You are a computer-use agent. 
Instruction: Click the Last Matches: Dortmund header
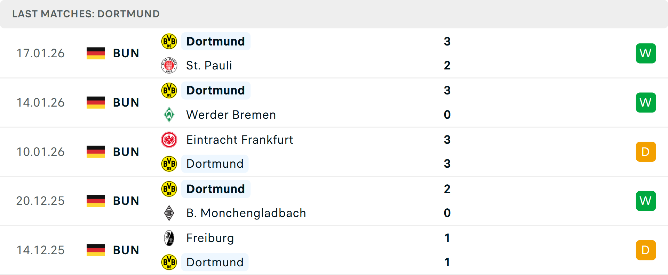pos(86,14)
